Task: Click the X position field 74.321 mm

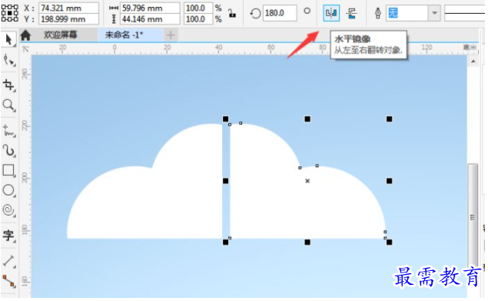Action: 68,8
